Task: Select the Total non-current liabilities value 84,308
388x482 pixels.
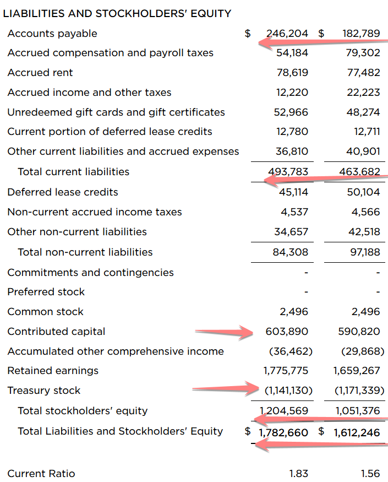Action: pos(292,252)
